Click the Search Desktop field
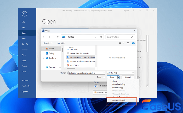183x113 pixels. tap(120, 37)
